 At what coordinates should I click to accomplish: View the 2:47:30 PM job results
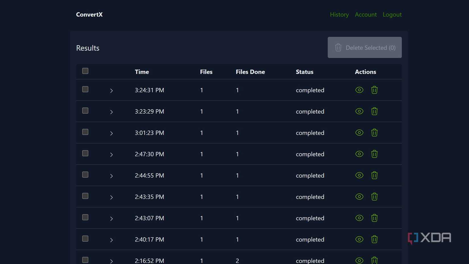click(359, 154)
